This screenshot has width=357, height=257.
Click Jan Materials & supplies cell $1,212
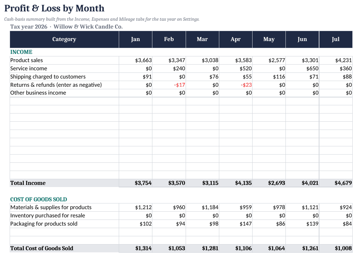pyautogui.click(x=136, y=207)
